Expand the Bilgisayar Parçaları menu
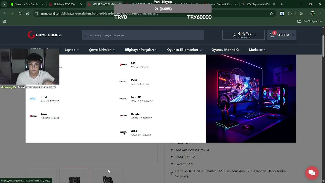This screenshot has height=183, width=325. 141,50
